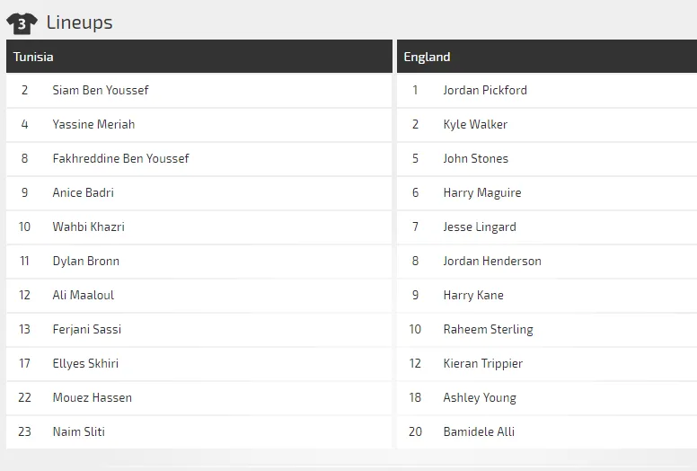Select Anice Badri in Tunisia lineup
The image size is (697, 471).
(x=84, y=192)
